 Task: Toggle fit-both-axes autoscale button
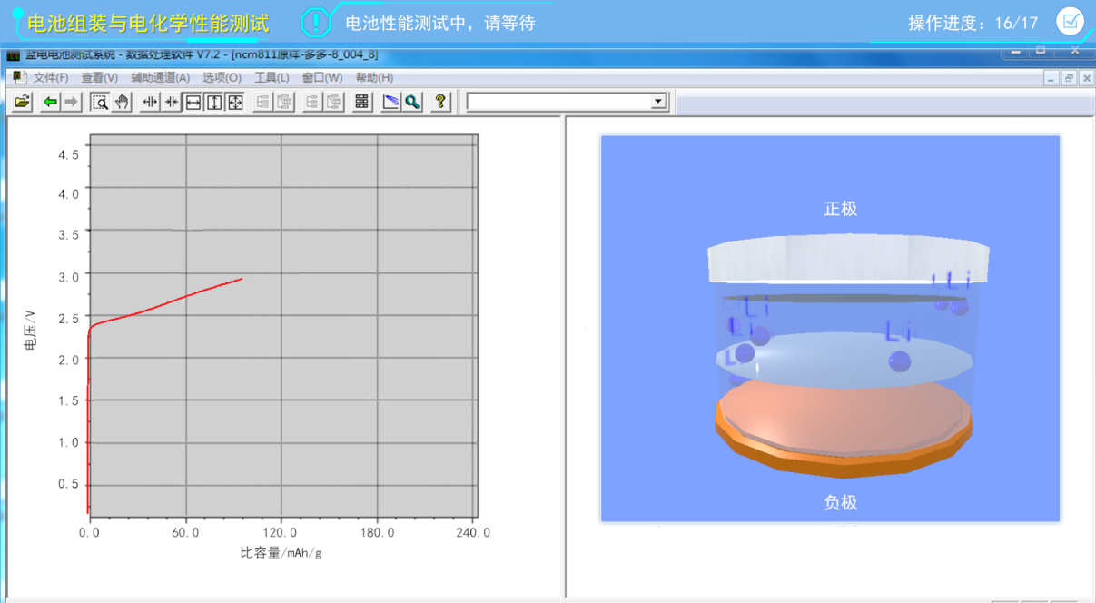(x=235, y=102)
